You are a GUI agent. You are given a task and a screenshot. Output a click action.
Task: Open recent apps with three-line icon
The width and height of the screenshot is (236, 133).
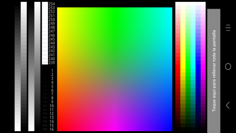coord(228,28)
